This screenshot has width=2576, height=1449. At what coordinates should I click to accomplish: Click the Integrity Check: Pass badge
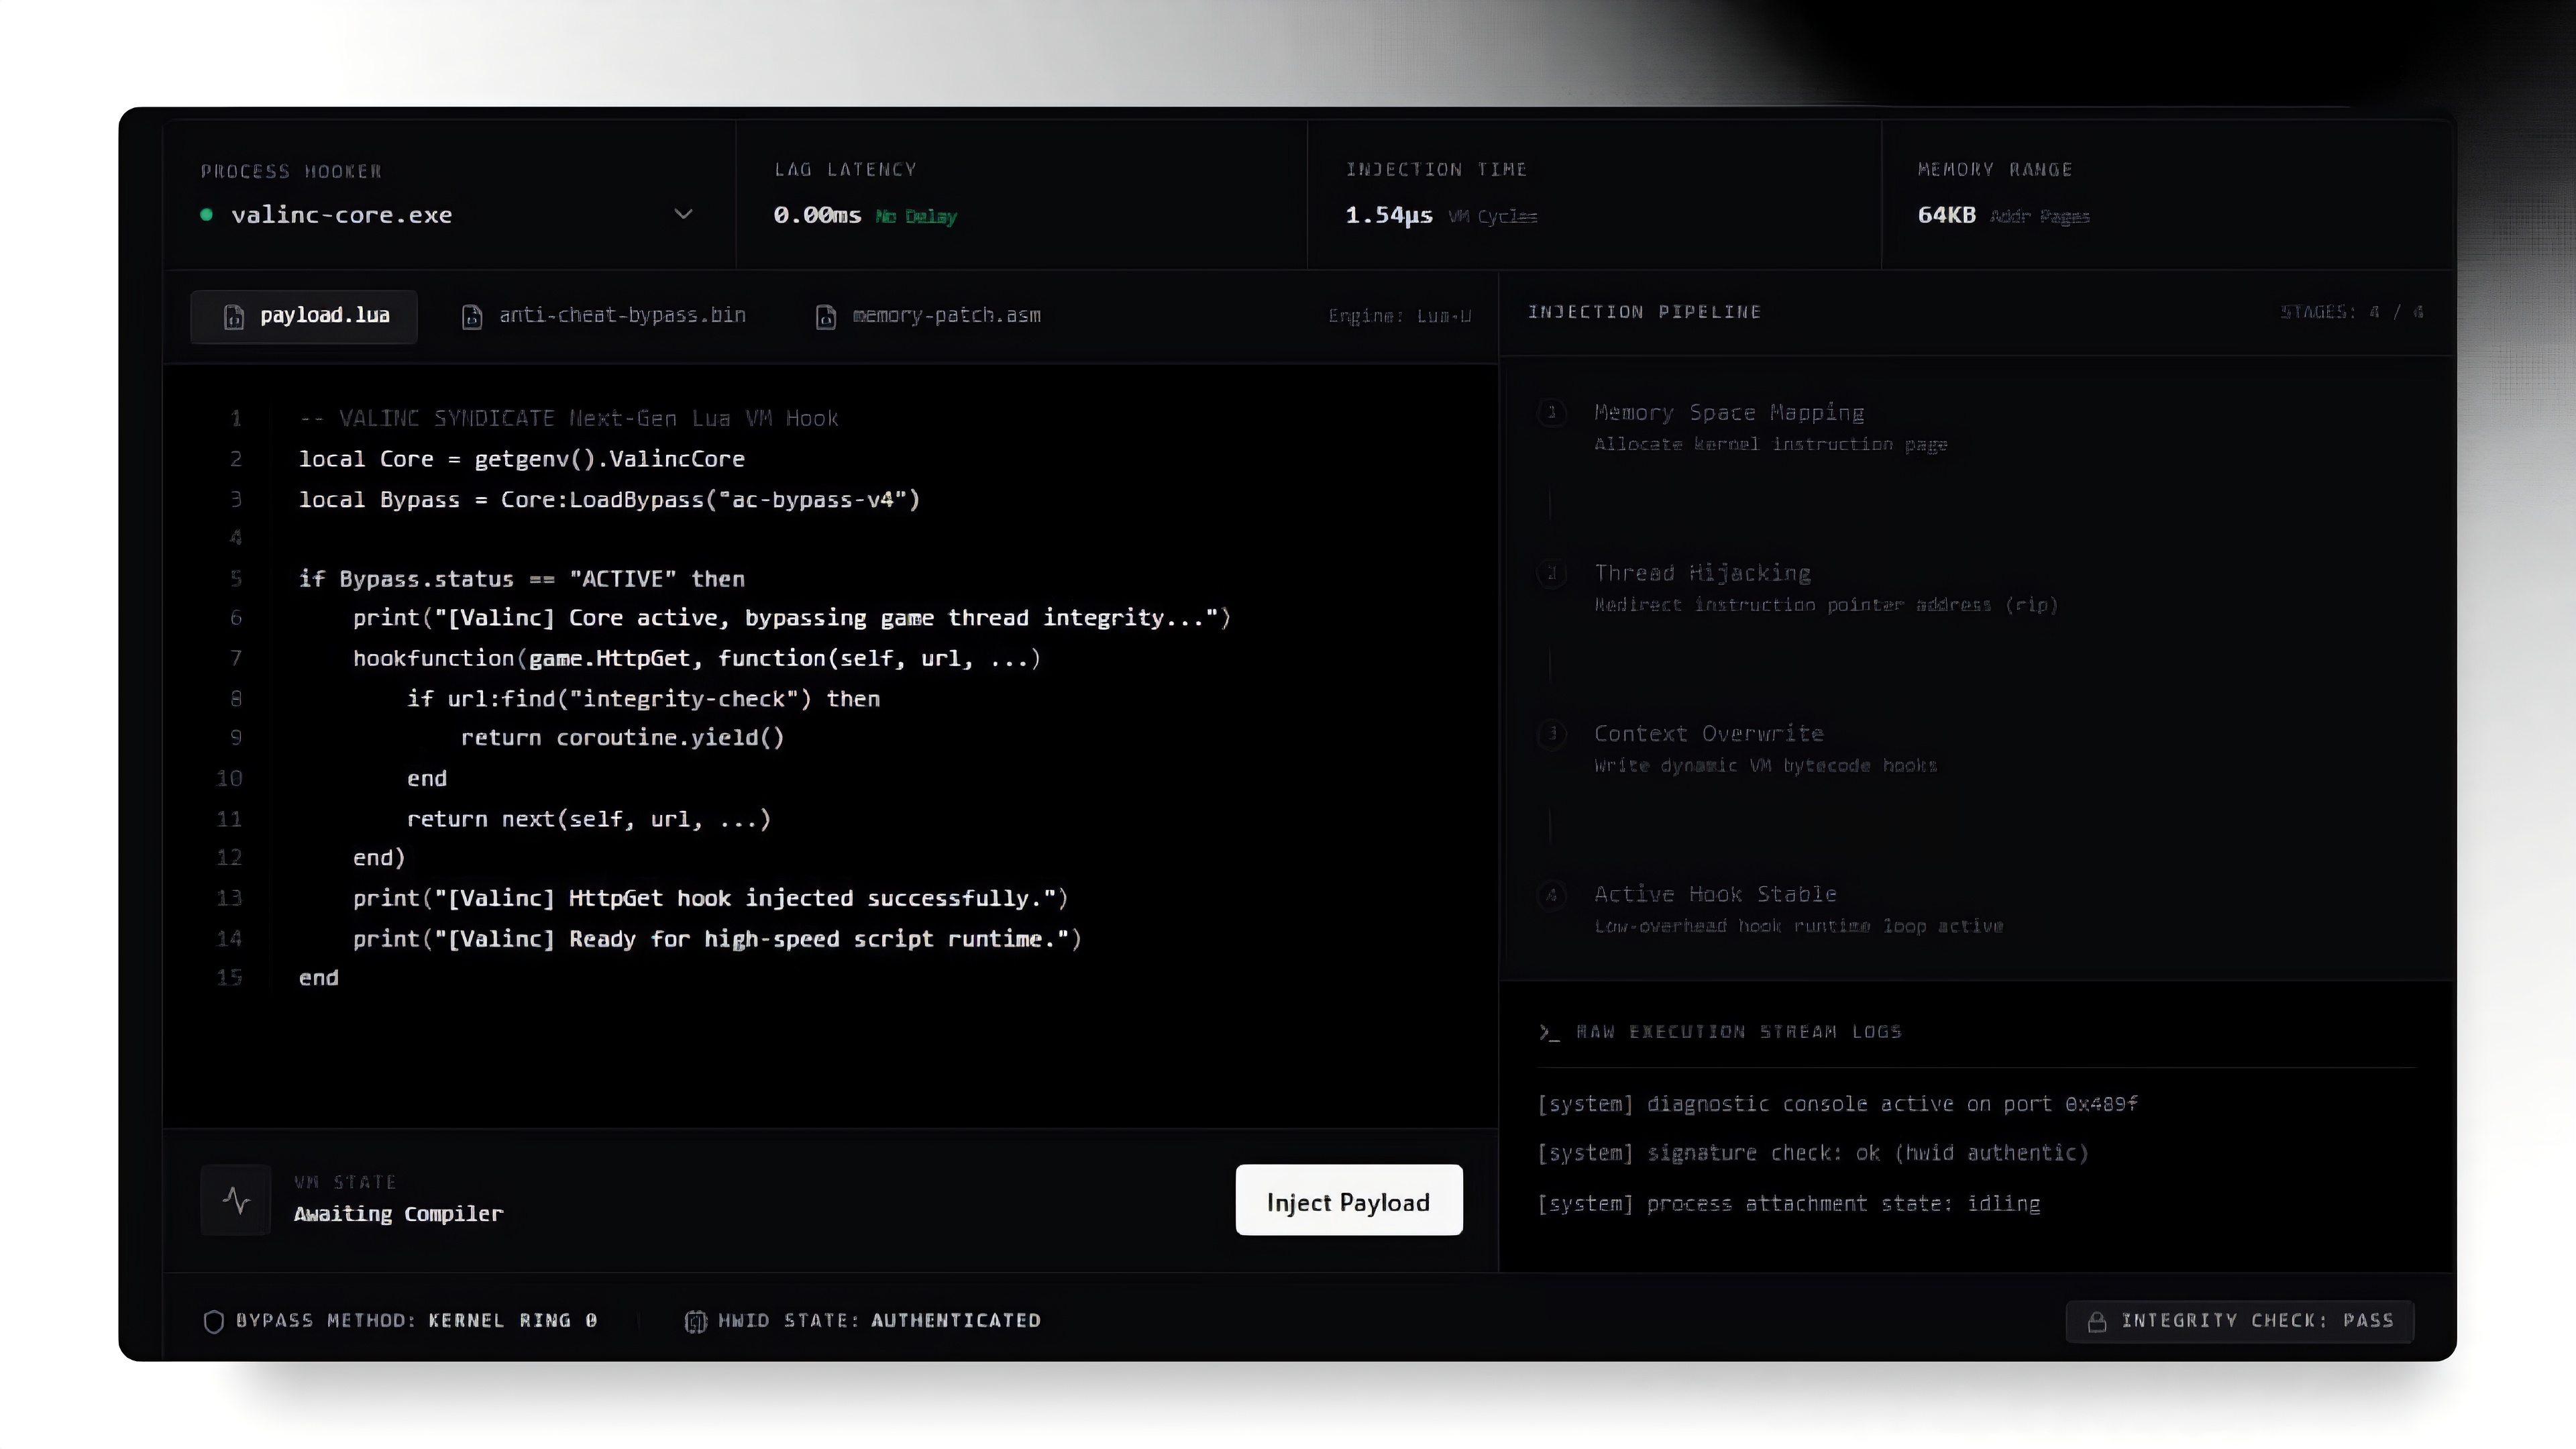[2240, 1321]
